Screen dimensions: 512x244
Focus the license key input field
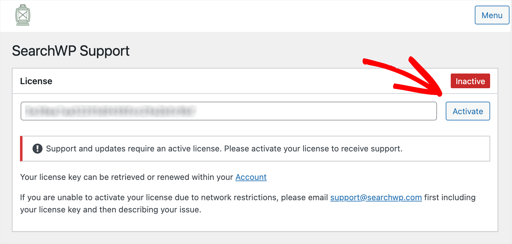(228, 111)
